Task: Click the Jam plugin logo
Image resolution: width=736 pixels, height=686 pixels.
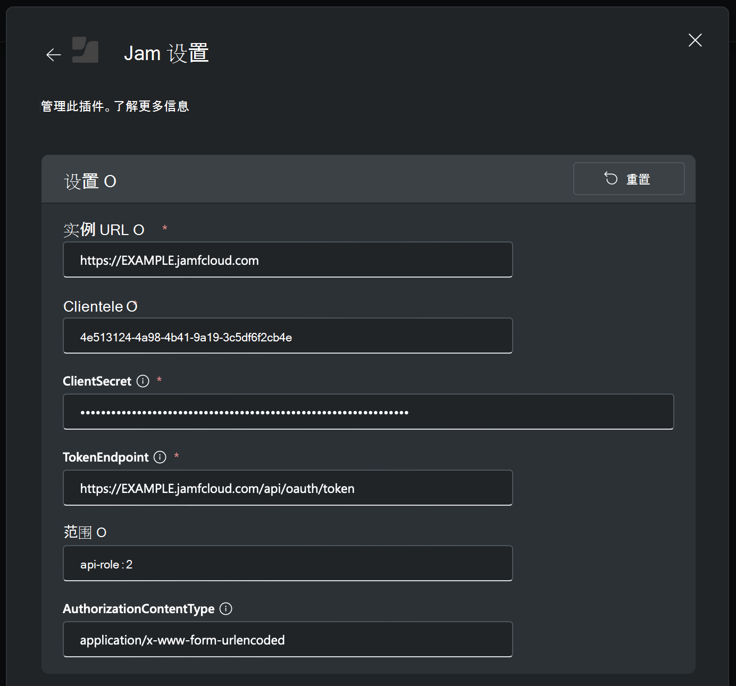Action: [x=85, y=49]
